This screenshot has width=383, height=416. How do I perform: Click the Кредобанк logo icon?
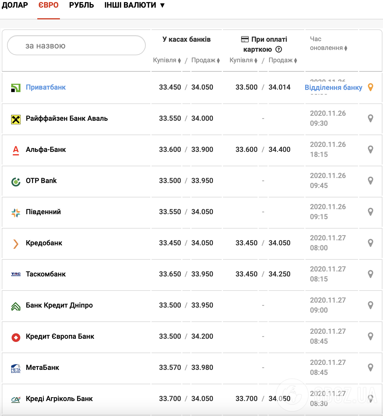[16, 244]
